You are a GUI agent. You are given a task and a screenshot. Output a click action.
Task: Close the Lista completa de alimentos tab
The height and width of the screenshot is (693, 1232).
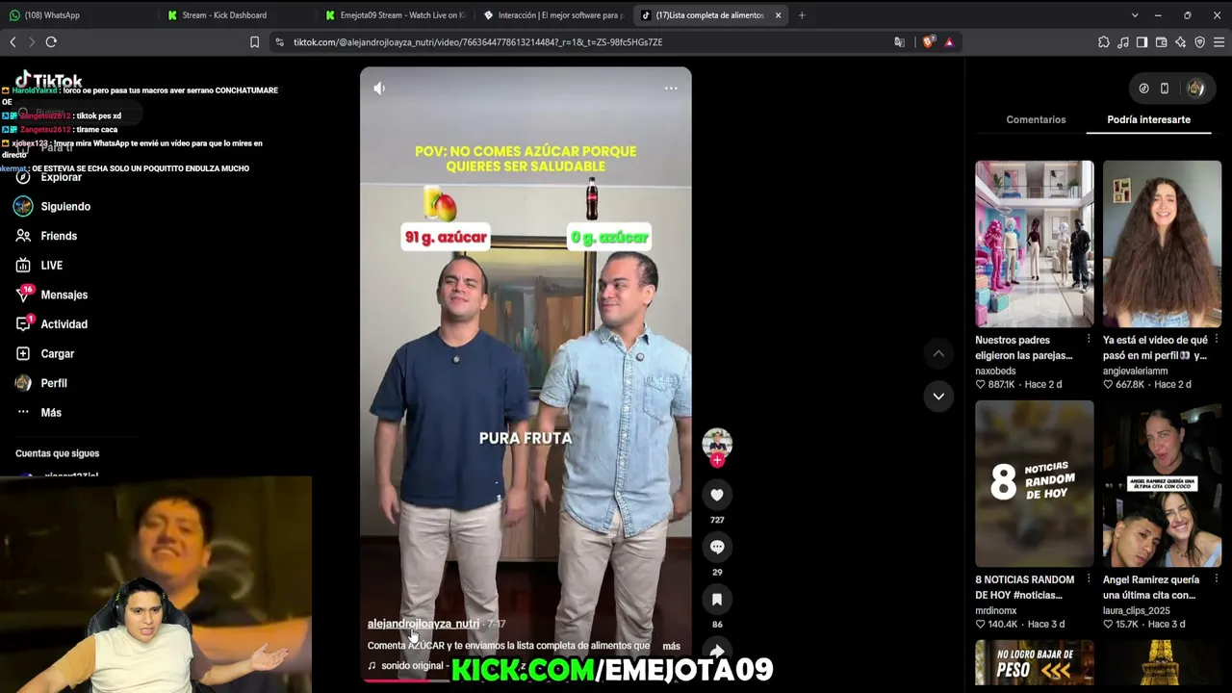pyautogui.click(x=778, y=15)
